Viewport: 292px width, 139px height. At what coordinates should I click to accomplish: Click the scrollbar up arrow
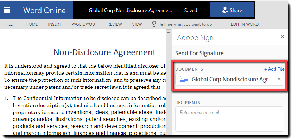click(169, 32)
